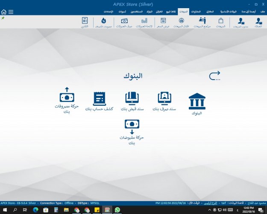
Task: Open the البنوك (Banks) main icon
Action: tap(197, 104)
